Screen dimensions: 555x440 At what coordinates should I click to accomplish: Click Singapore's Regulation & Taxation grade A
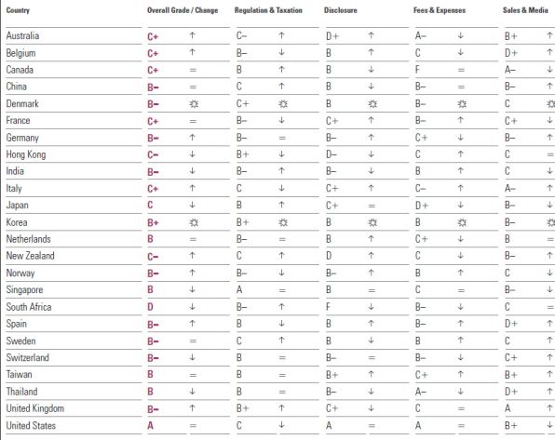point(239,289)
